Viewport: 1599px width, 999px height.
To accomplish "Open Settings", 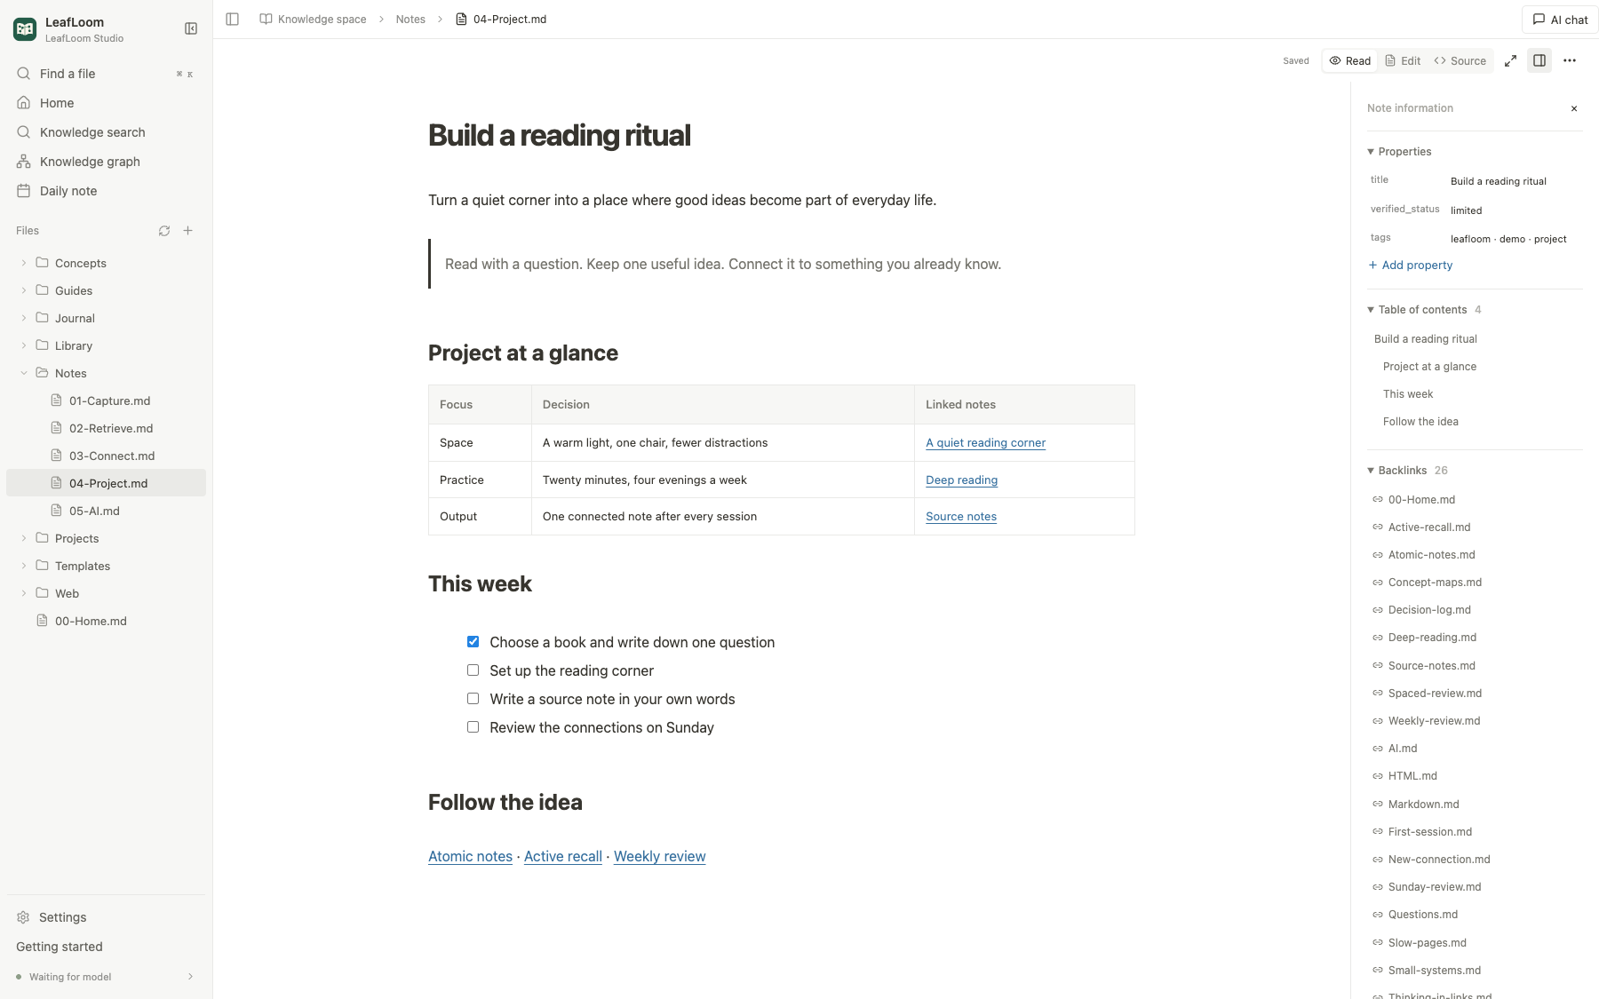I will tap(106, 917).
